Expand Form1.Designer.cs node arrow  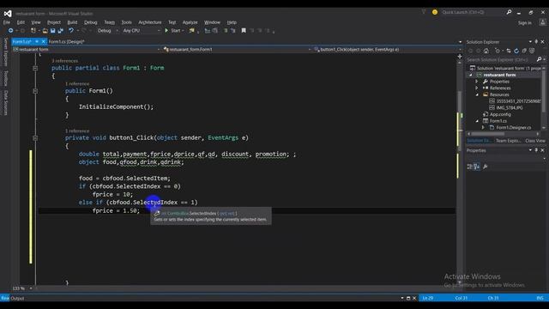(483, 128)
